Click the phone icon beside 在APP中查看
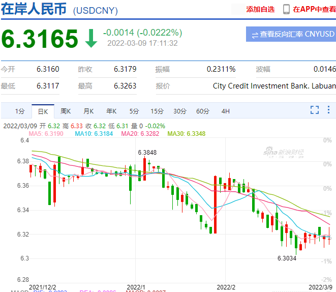The image size is (336, 292). point(286,9)
